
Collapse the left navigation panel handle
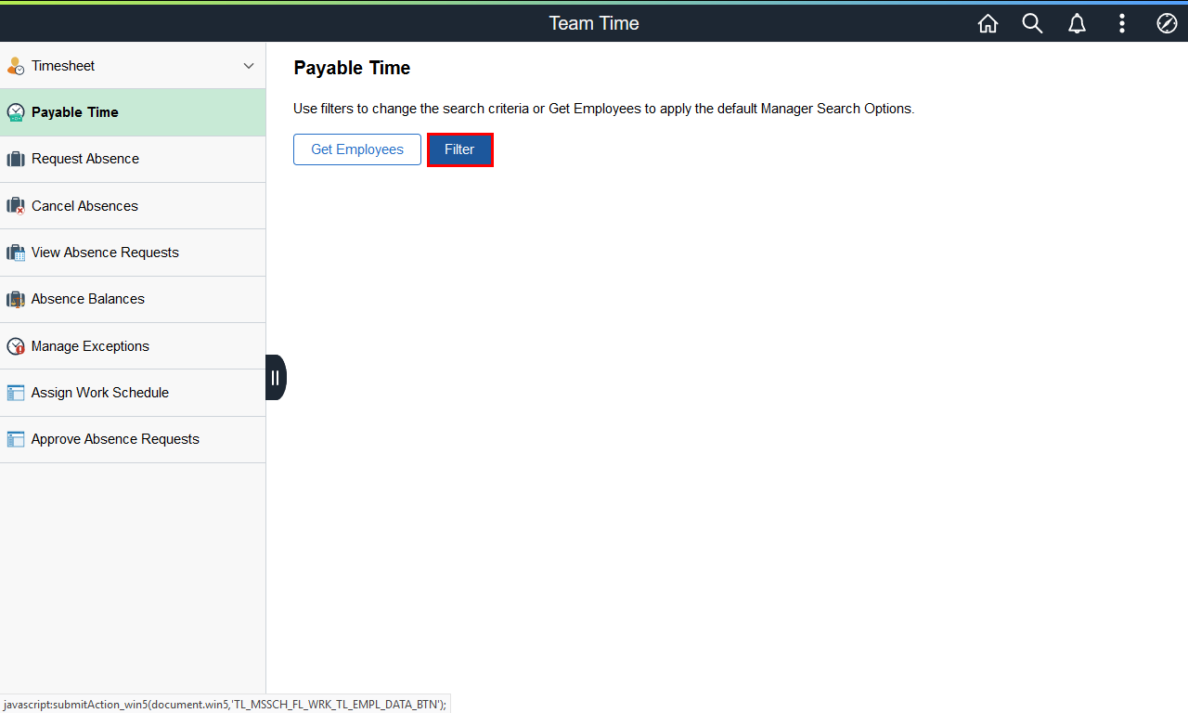pyautogui.click(x=276, y=377)
